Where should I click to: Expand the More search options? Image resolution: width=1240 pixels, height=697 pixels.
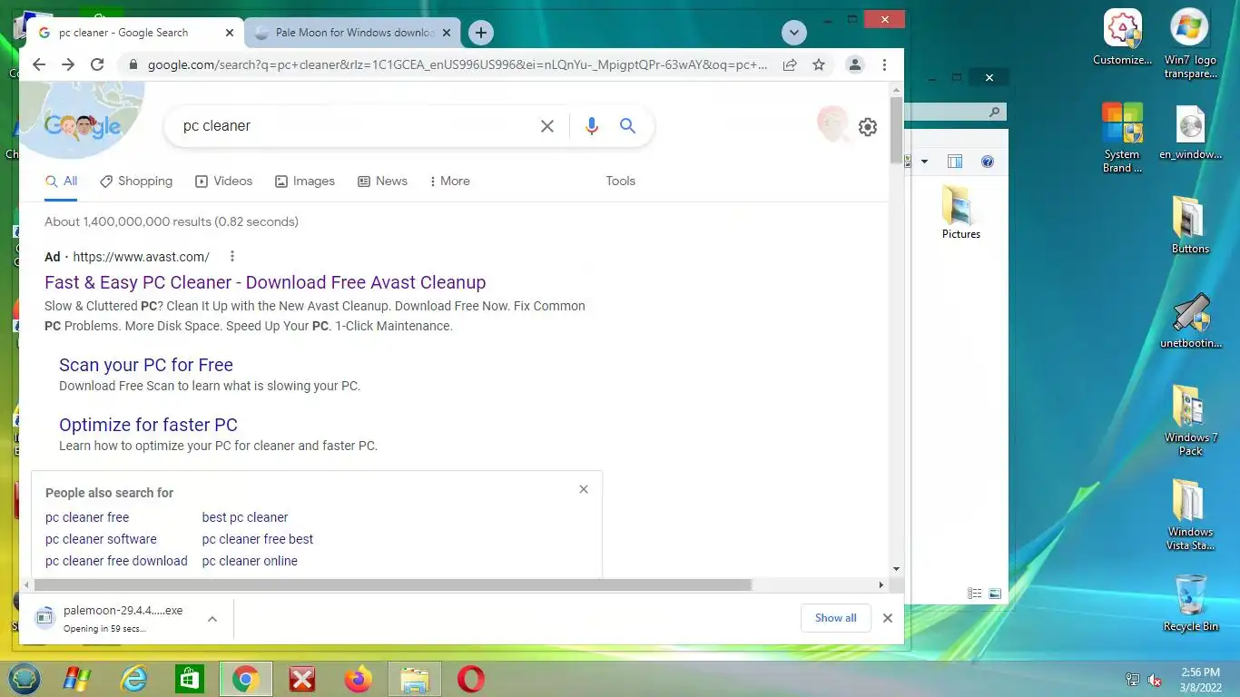449,182
